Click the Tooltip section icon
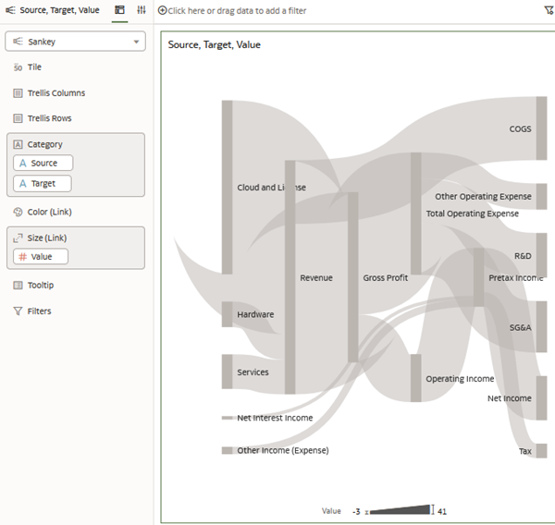555x525 pixels. [18, 285]
